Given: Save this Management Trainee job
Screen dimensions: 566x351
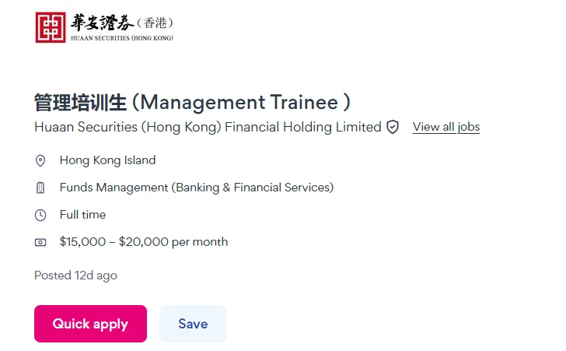Looking at the screenshot, I should coord(193,324).
